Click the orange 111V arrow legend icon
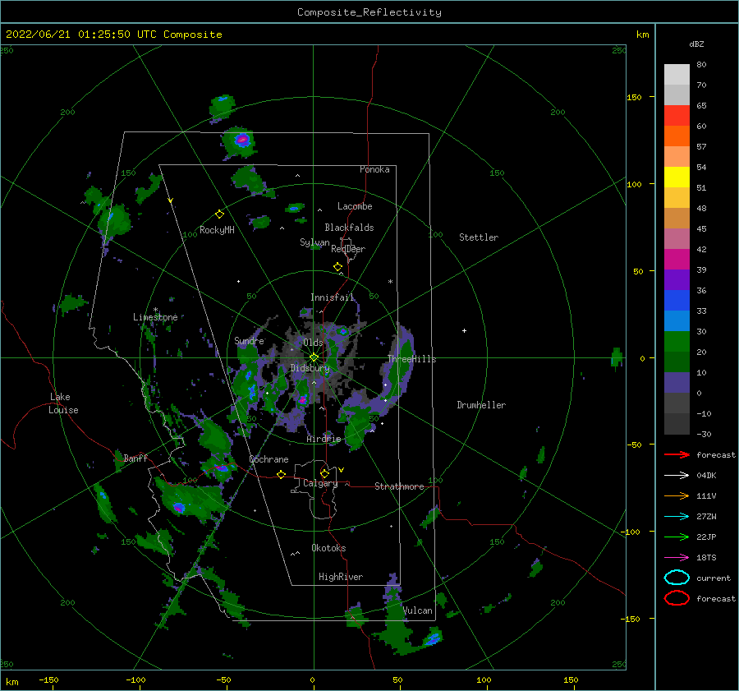The width and height of the screenshot is (739, 691). 677,495
